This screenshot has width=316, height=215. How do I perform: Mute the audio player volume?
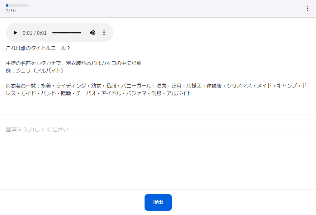[x=93, y=33]
